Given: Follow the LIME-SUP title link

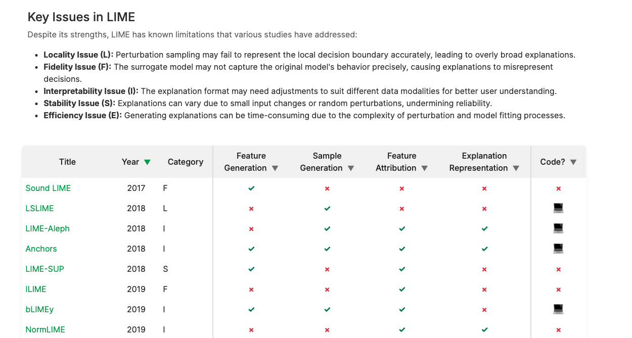Looking at the screenshot, I should pos(44,269).
